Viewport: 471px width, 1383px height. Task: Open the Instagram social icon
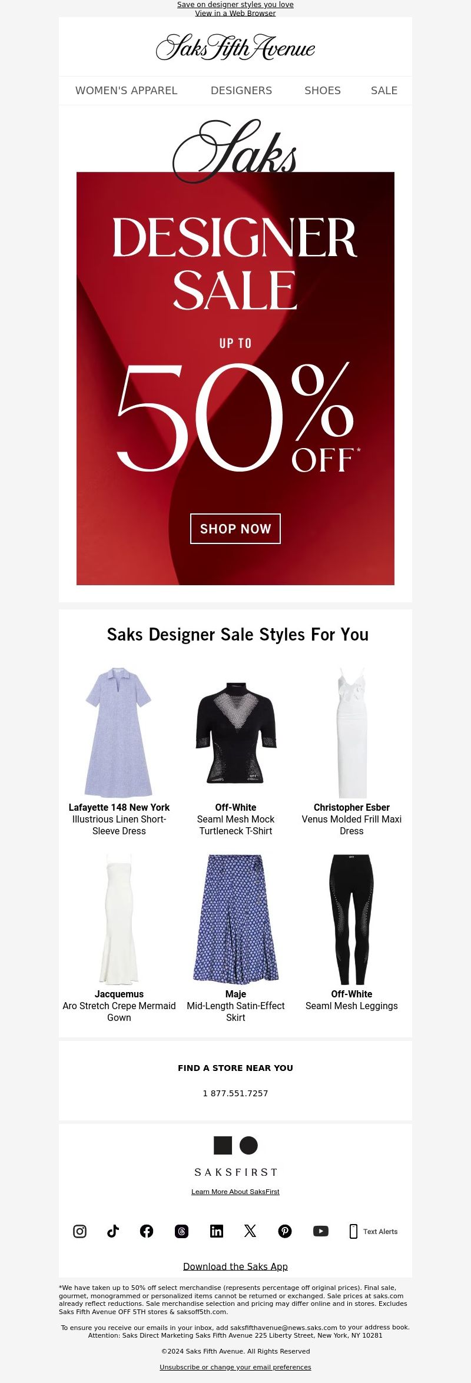pyautogui.click(x=79, y=1231)
